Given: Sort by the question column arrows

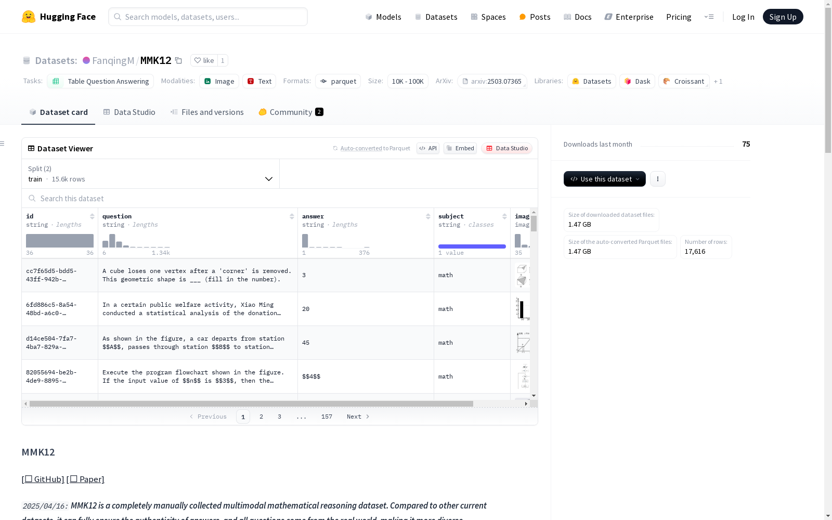Looking at the screenshot, I should 292,216.
